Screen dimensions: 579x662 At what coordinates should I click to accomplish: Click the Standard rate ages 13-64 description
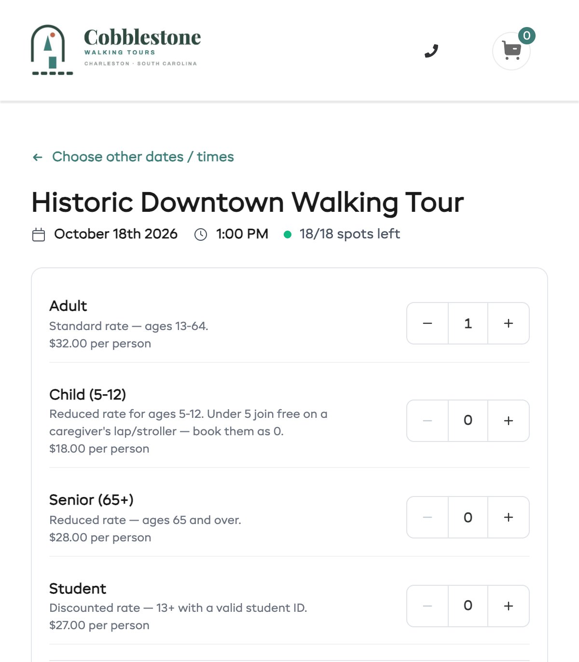129,327
